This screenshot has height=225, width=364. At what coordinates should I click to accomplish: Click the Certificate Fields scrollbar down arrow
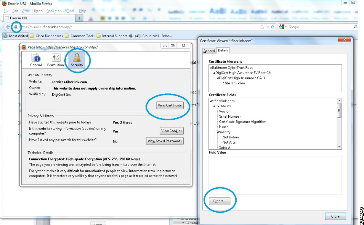click(x=339, y=147)
